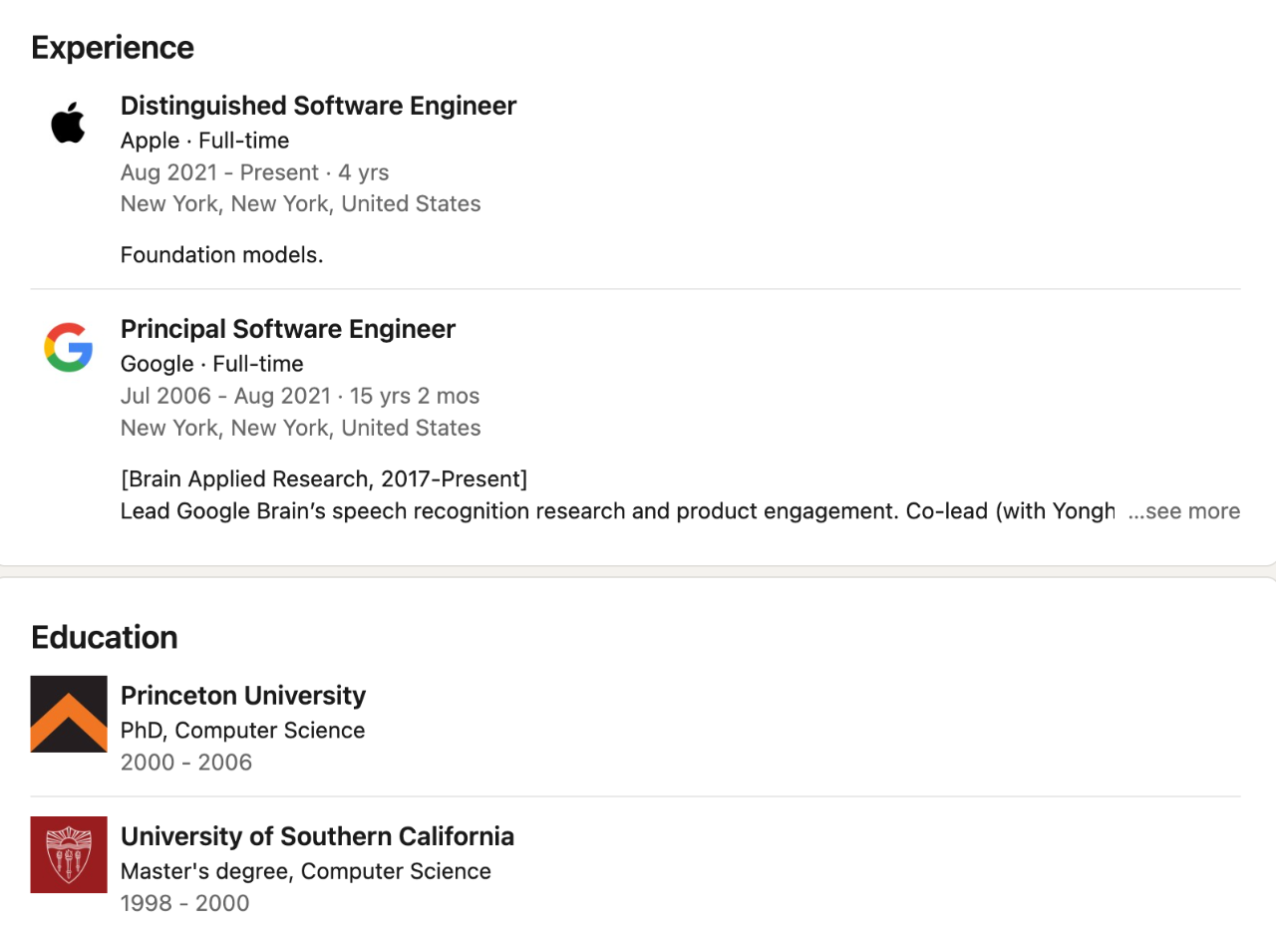The height and width of the screenshot is (930, 1276).
Task: Open the Principal Software Engineer position
Action: pos(287,329)
